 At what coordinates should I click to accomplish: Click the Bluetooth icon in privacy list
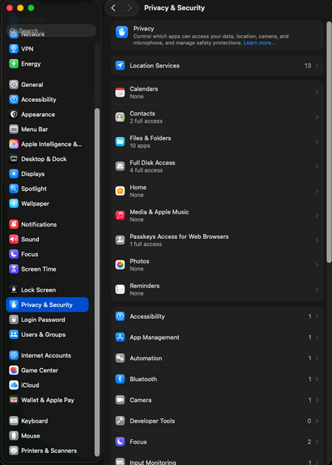120,379
